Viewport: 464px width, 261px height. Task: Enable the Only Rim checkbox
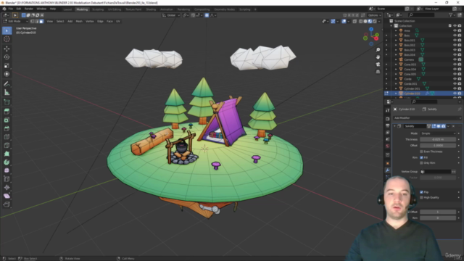[421, 163]
